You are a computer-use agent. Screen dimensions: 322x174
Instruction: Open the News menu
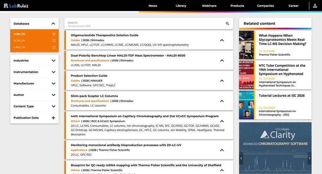[x=153, y=6]
